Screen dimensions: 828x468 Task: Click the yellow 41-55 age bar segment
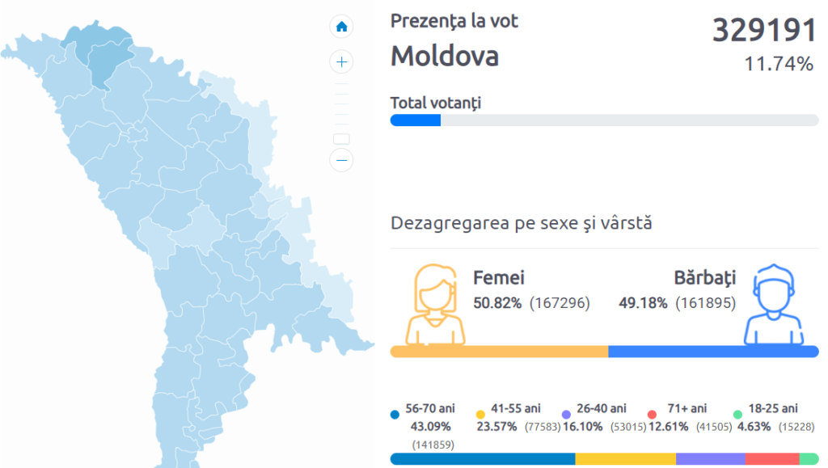click(625, 459)
